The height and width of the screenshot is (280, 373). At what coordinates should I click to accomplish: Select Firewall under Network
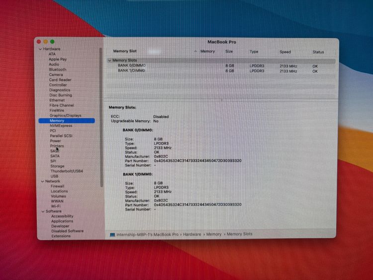coord(58,186)
